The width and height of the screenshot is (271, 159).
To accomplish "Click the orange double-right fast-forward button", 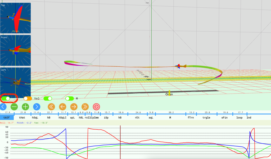I will pyautogui.click(x=85, y=107).
